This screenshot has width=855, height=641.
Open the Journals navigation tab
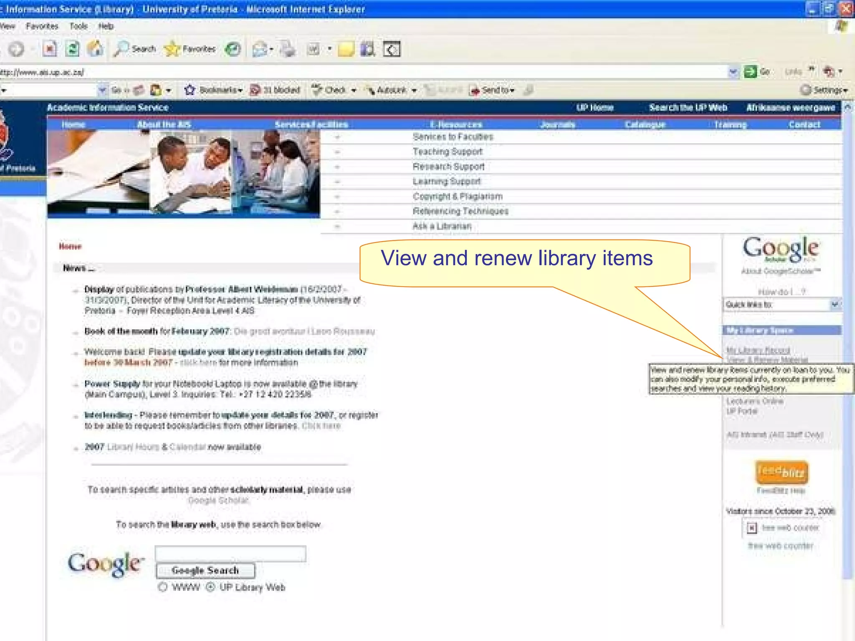[x=557, y=124]
